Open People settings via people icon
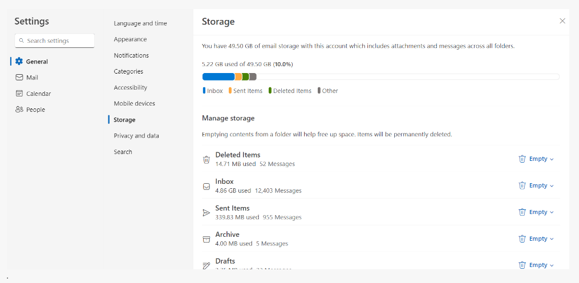Image resolution: width=579 pixels, height=283 pixels. (19, 110)
